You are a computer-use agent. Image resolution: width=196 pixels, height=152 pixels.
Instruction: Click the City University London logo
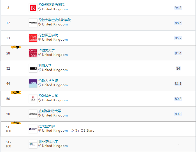click(x=33, y=99)
